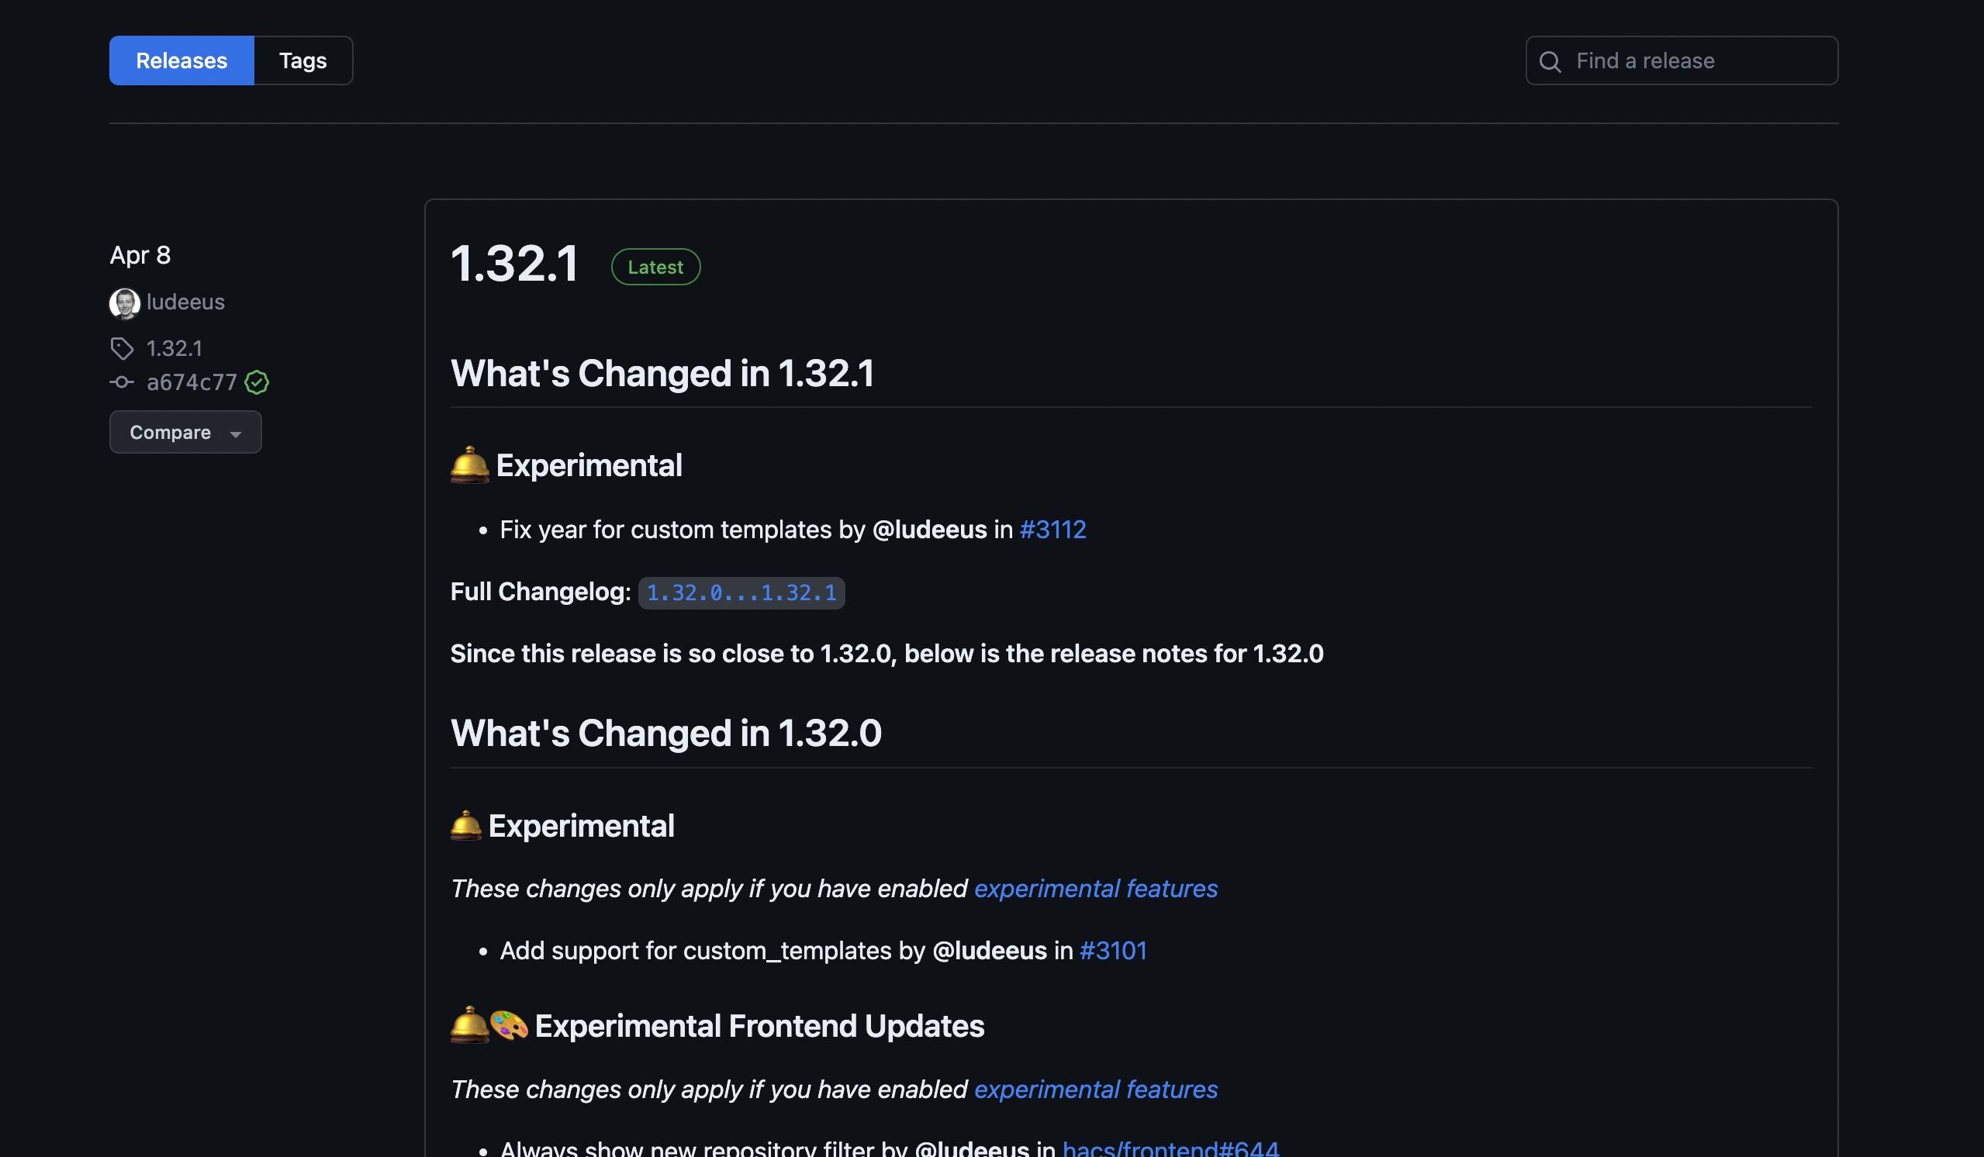
Task: Click the search magnifier icon
Action: pos(1550,61)
